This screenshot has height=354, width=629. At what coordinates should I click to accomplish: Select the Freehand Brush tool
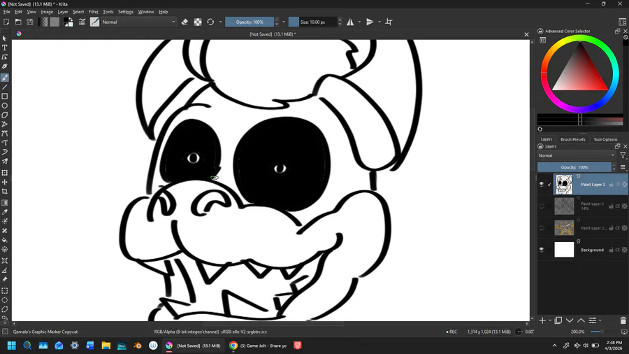point(5,78)
